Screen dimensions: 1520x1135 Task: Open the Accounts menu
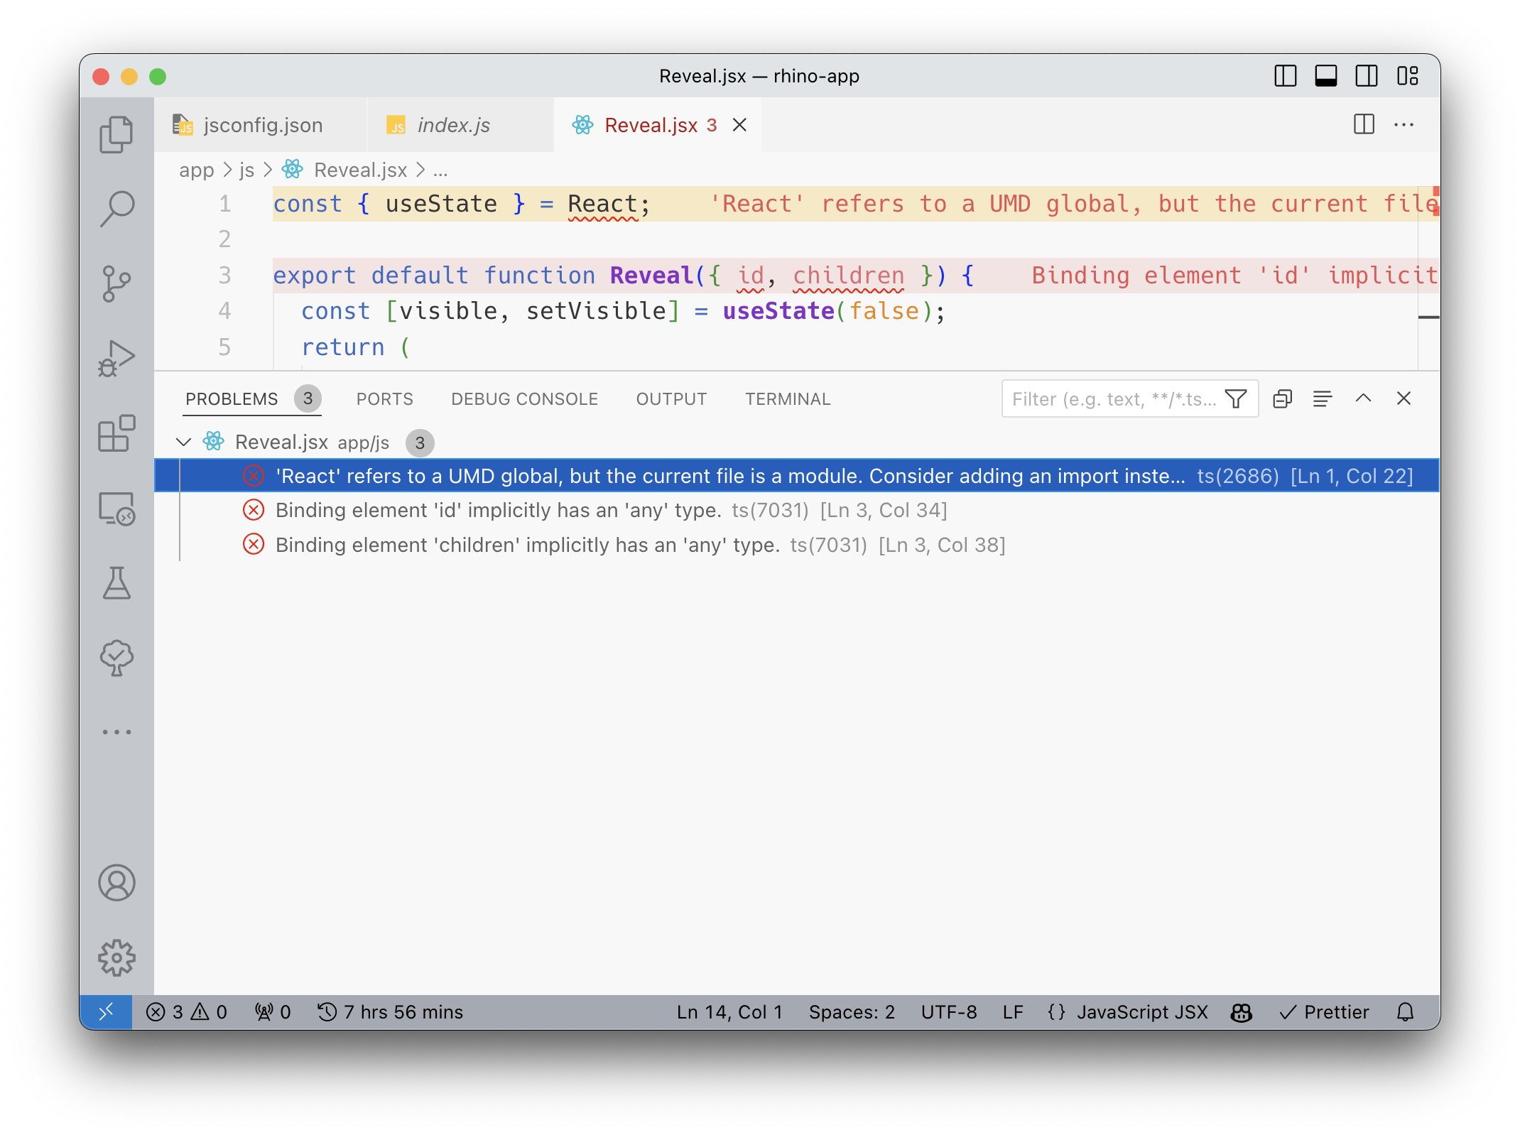click(x=116, y=883)
